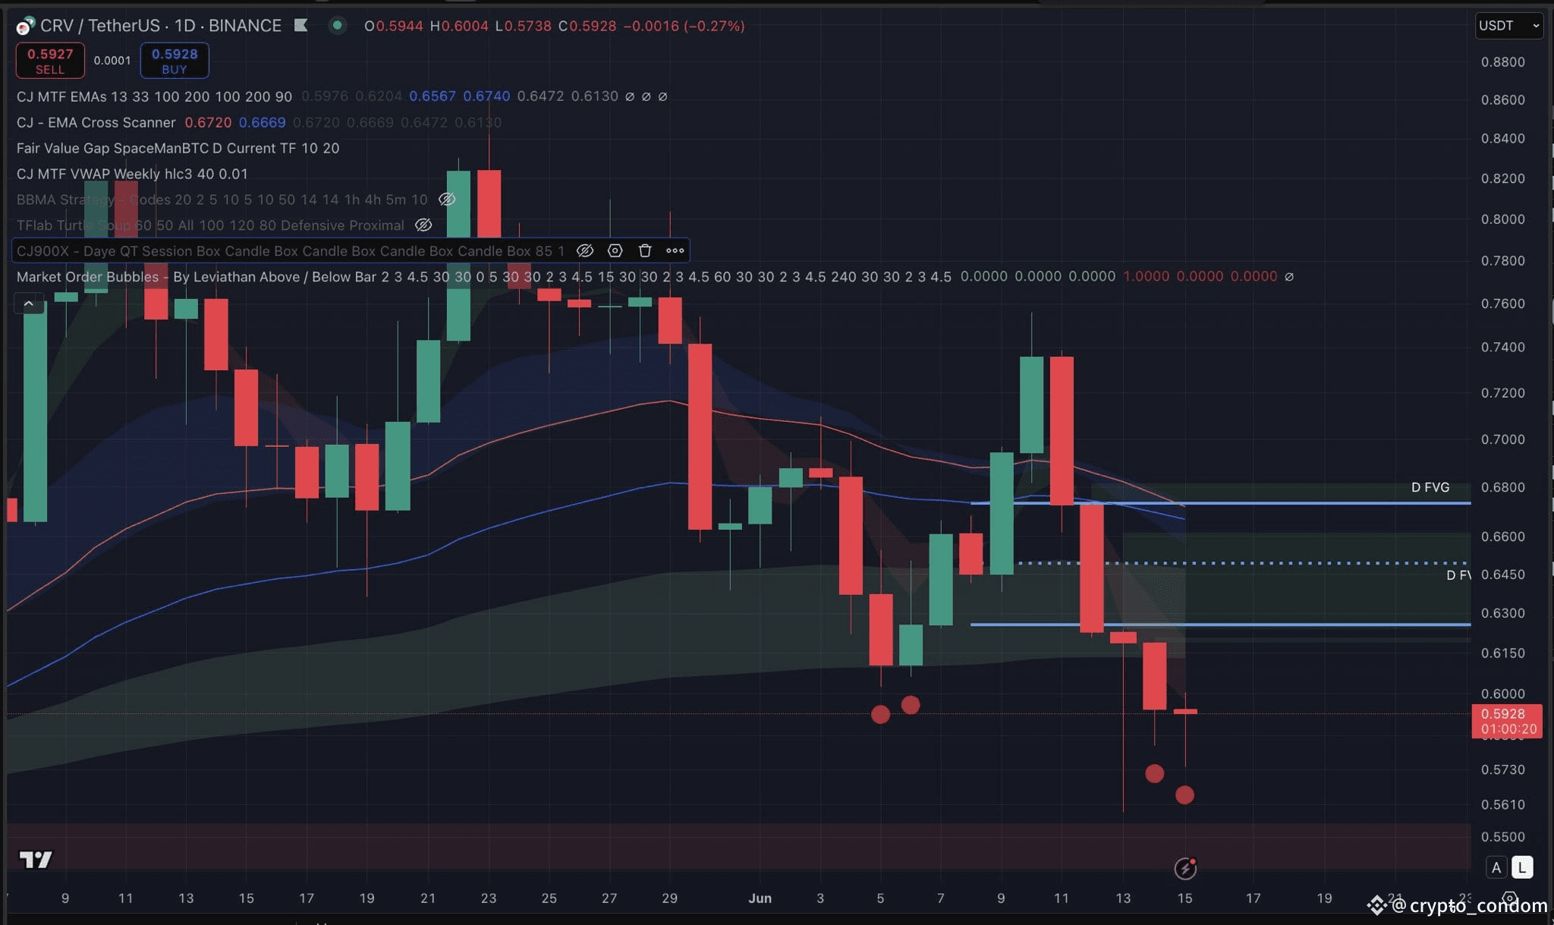Viewport: 1554px width, 925px height.
Task: Click the 0.7000 price axis label
Action: tap(1502, 439)
